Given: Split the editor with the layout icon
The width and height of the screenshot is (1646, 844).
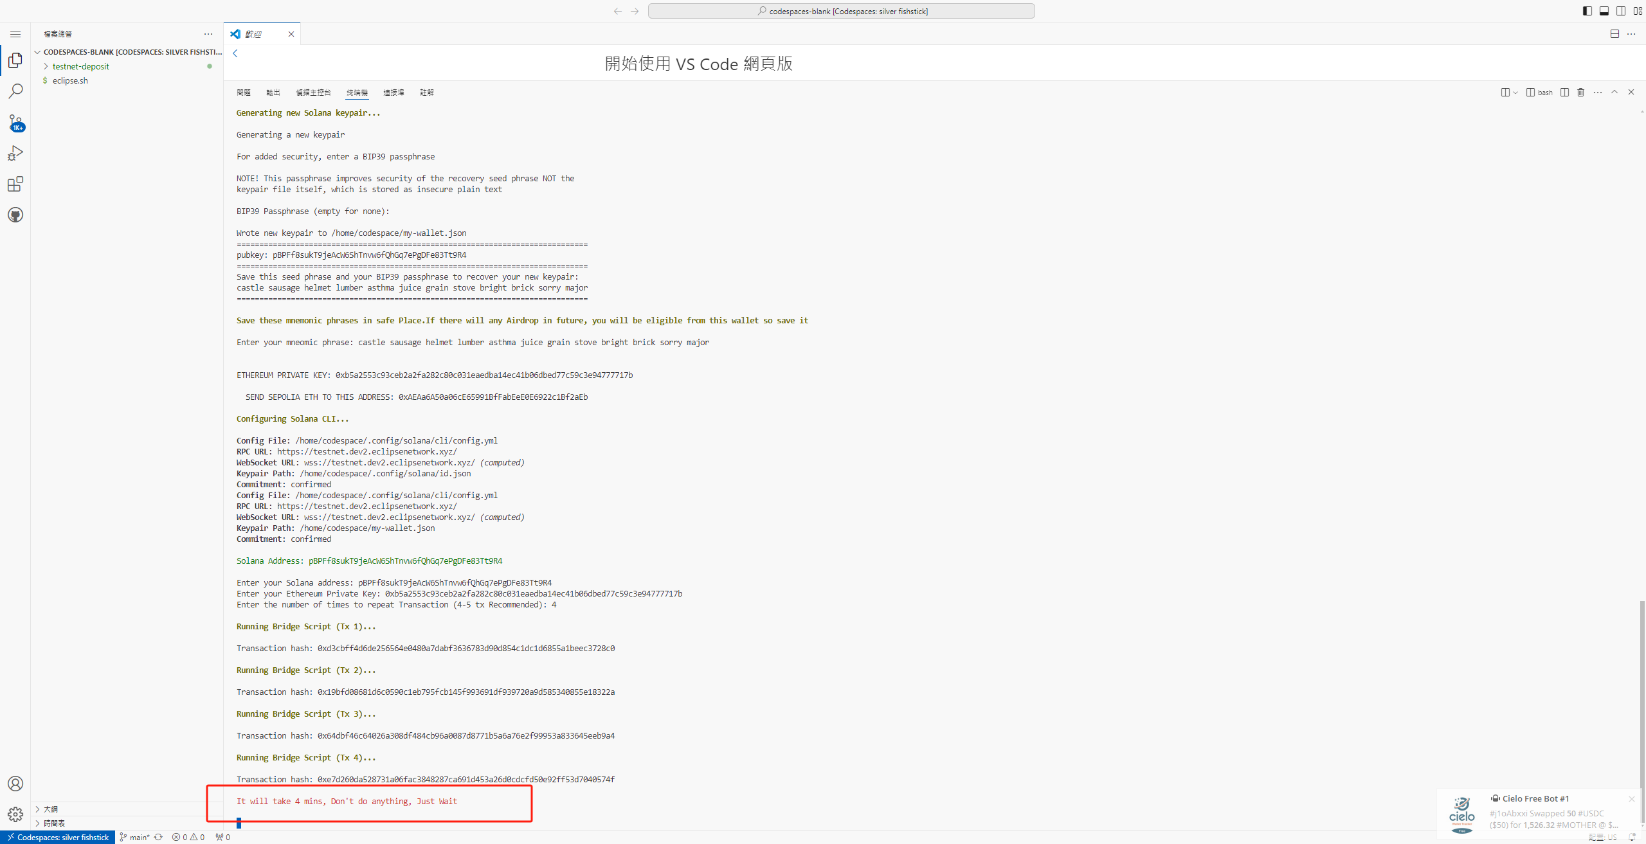Looking at the screenshot, I should [1614, 34].
